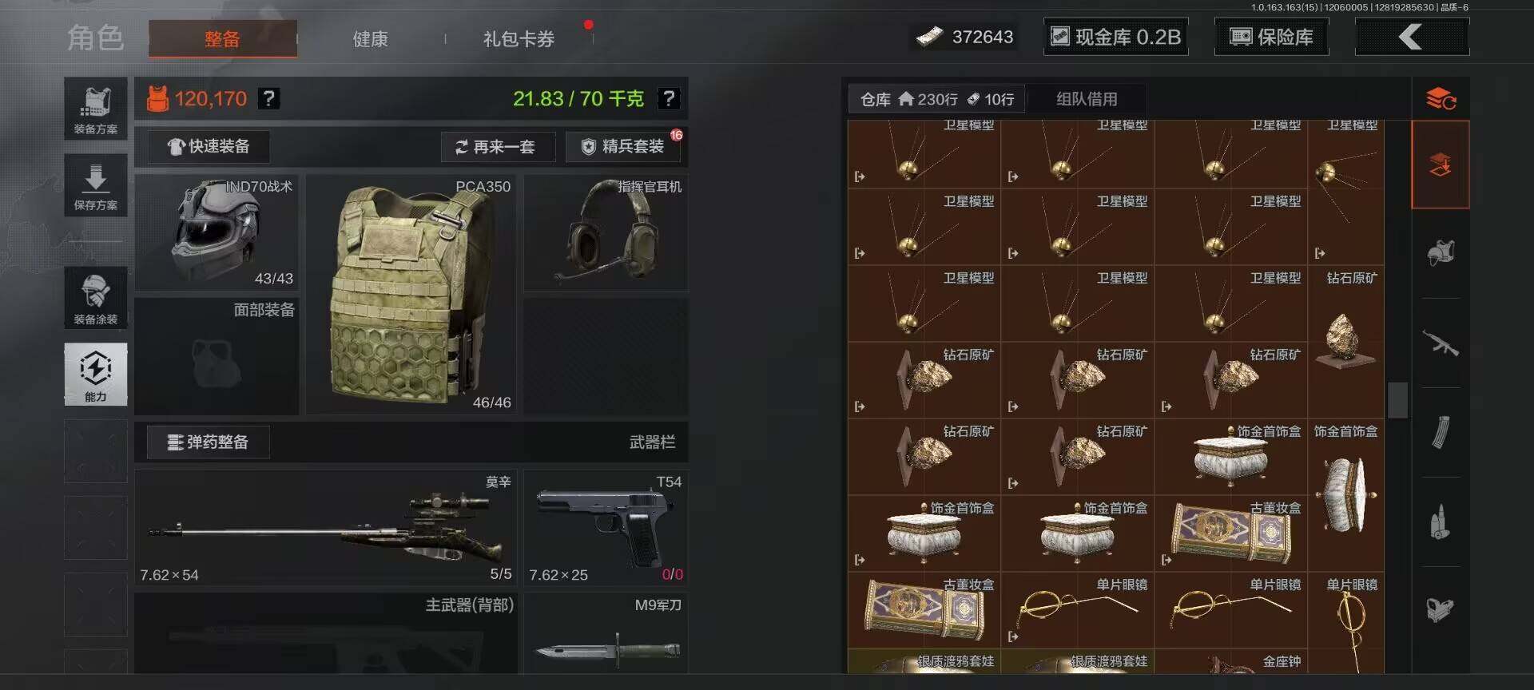
Task: Filter warehouse by armor vest icon
Action: coord(1441,253)
